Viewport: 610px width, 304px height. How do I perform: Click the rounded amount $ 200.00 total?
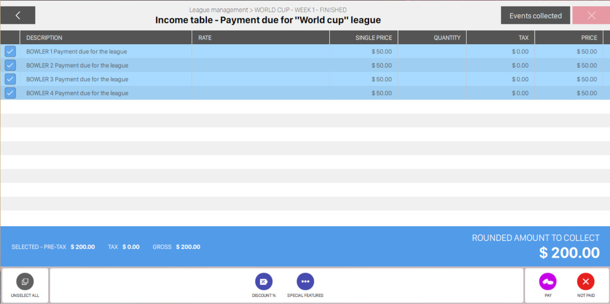click(569, 253)
